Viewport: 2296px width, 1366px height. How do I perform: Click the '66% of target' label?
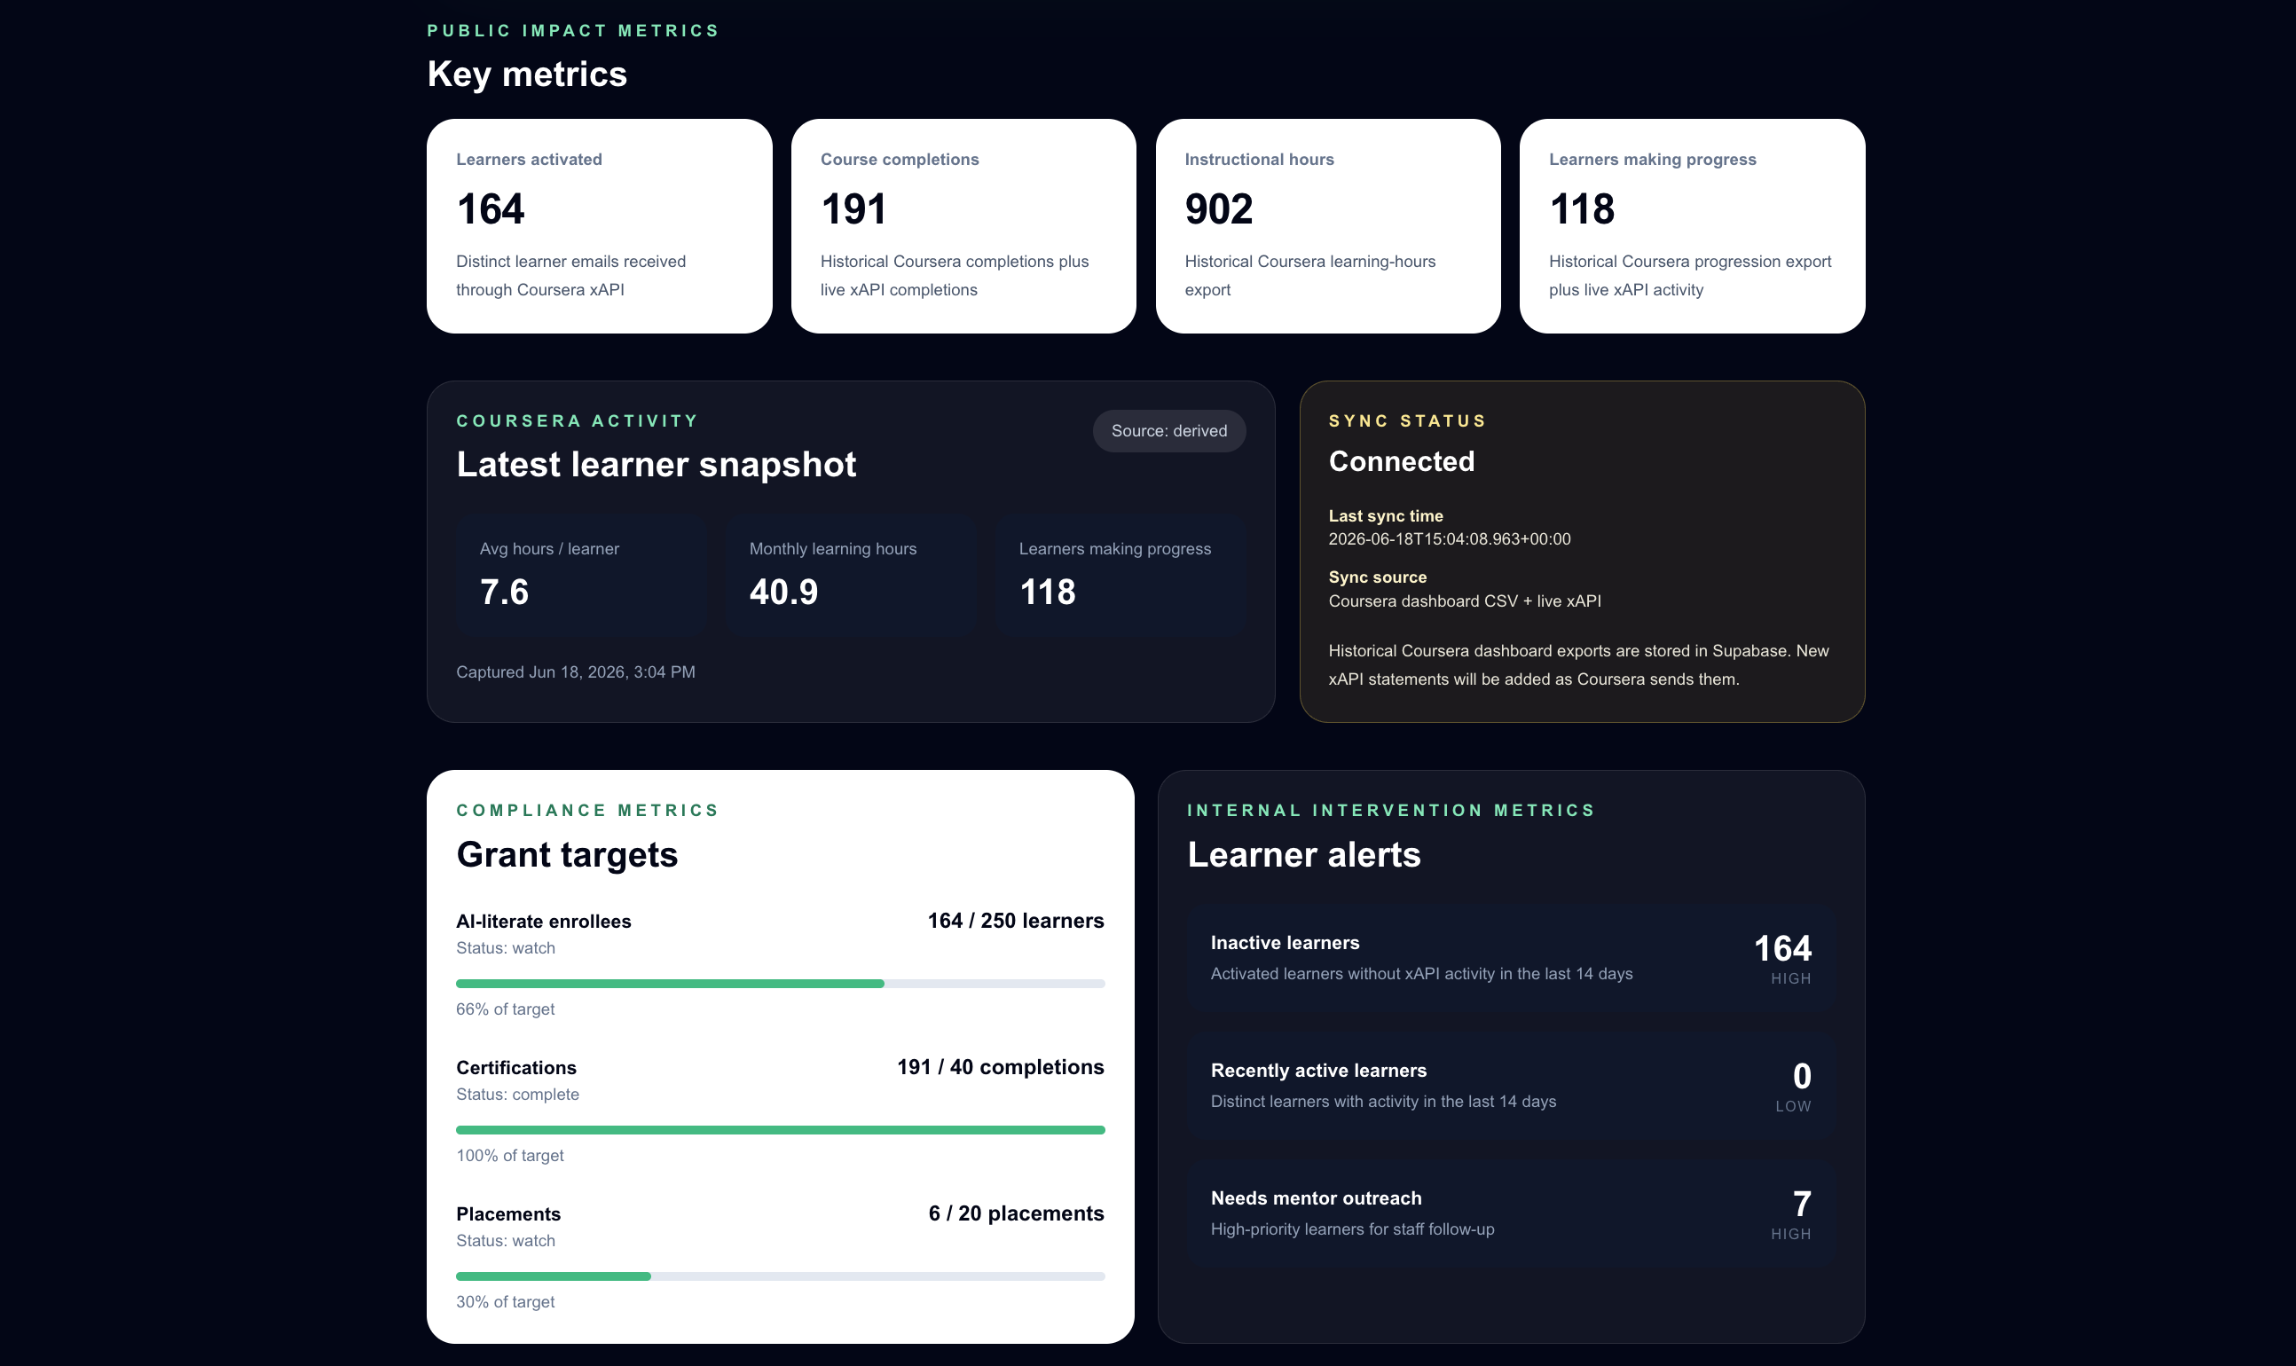coord(506,1009)
